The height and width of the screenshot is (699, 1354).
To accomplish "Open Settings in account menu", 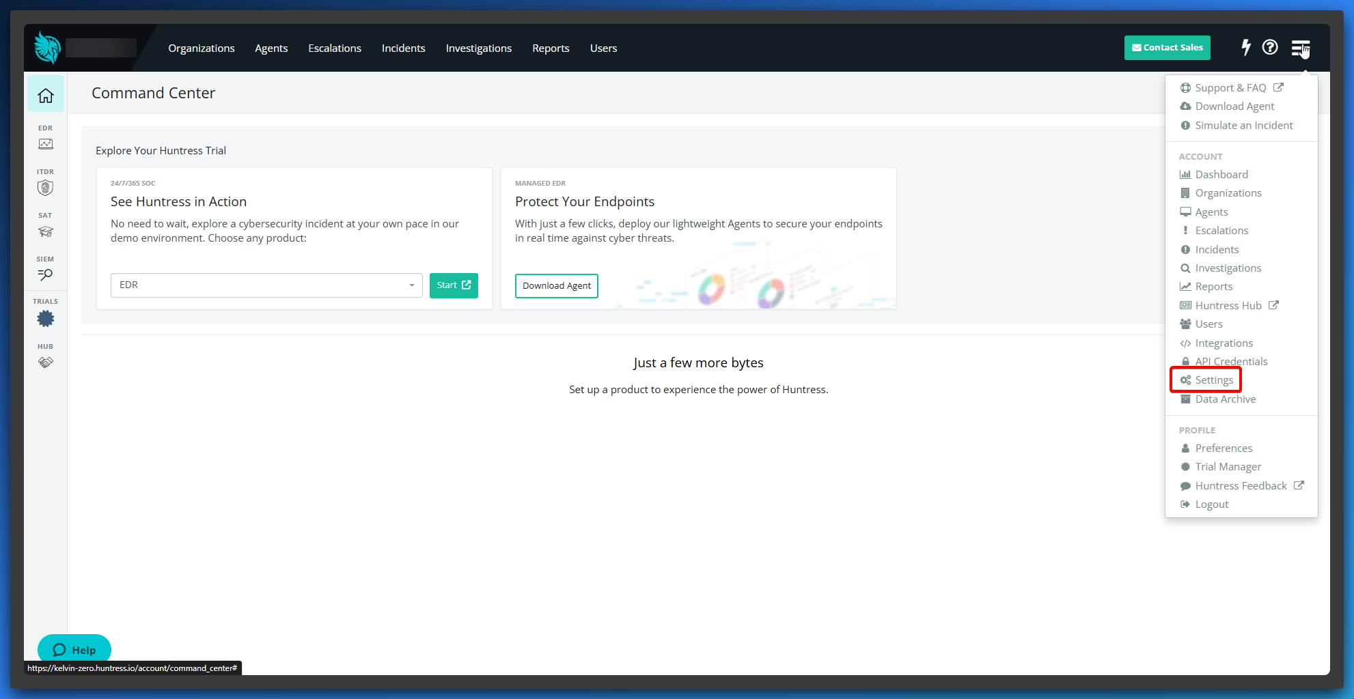I will tap(1206, 380).
